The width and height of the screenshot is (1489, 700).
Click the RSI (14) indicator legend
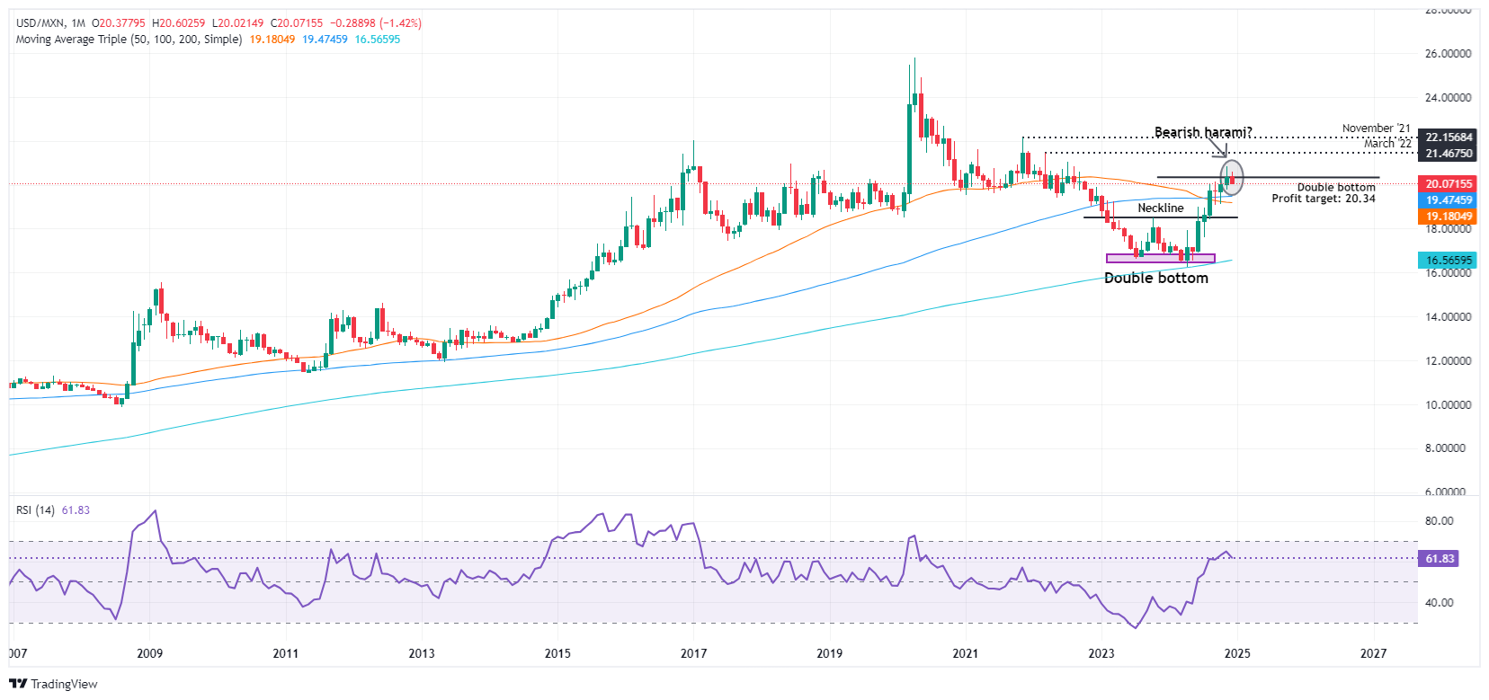[x=35, y=510]
